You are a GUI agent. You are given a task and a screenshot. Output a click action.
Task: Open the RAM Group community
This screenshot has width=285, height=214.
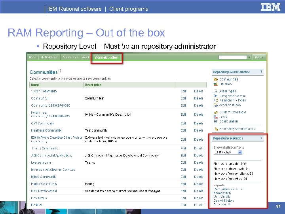pos(39,198)
